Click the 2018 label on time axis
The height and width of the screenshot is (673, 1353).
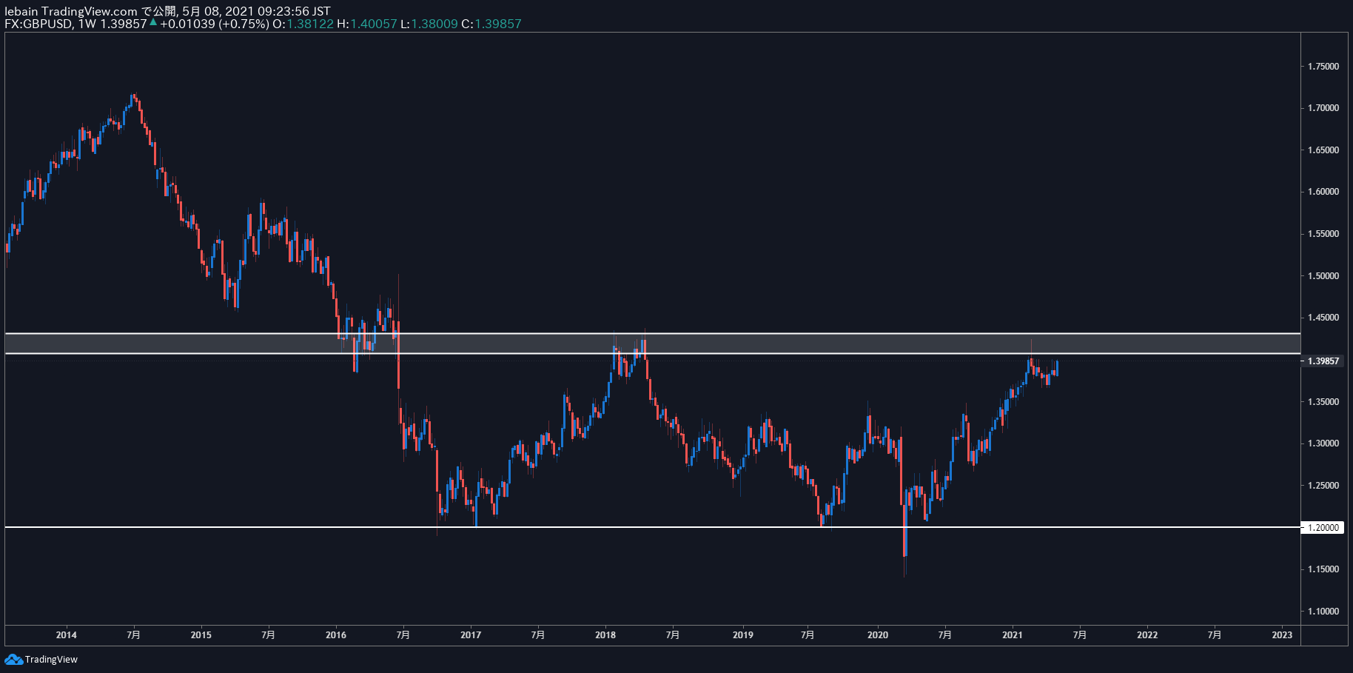coord(605,635)
